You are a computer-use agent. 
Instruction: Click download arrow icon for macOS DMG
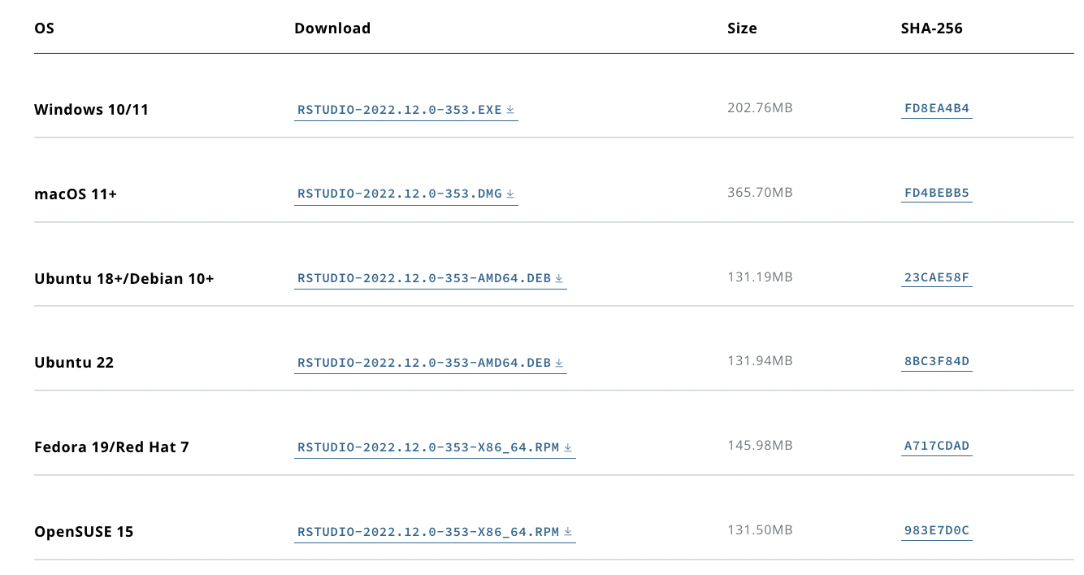coord(510,194)
